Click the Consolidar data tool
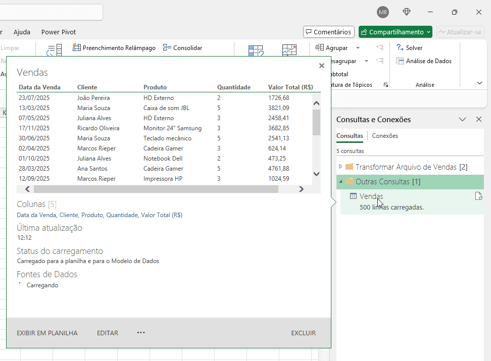The height and width of the screenshot is (361, 491). (182, 48)
